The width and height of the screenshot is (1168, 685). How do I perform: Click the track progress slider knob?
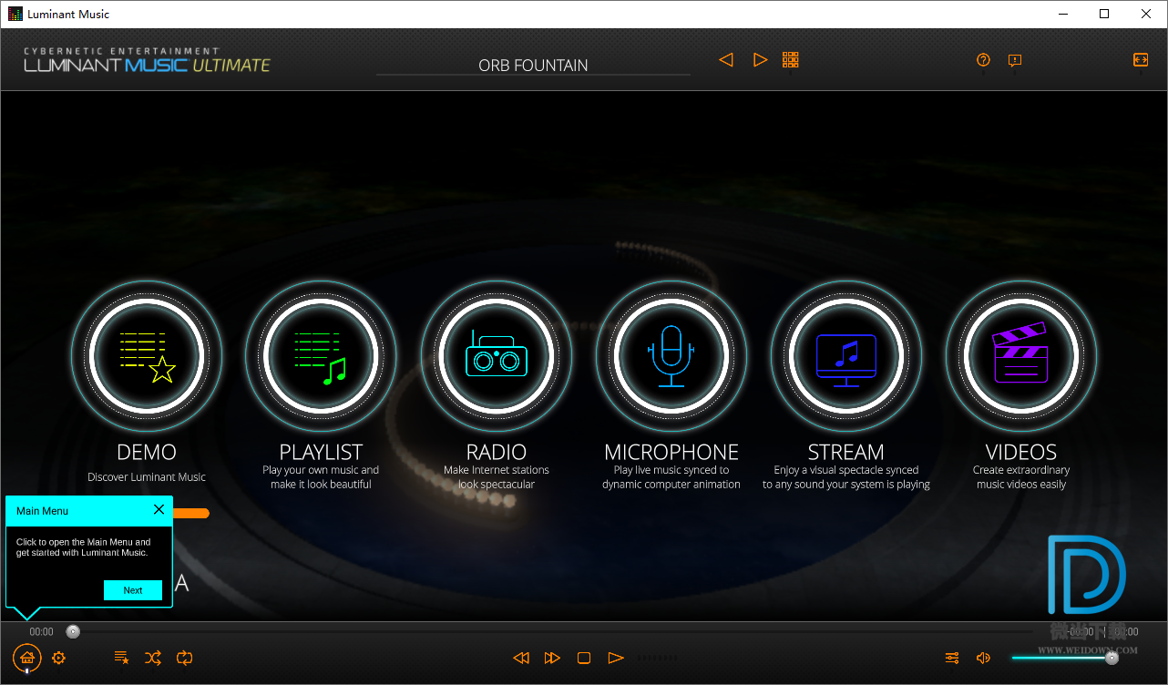(73, 631)
